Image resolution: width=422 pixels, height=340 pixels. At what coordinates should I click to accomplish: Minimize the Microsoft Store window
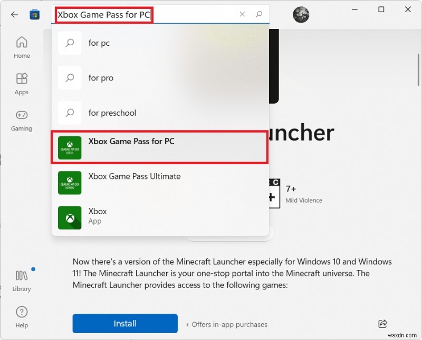(354, 9)
